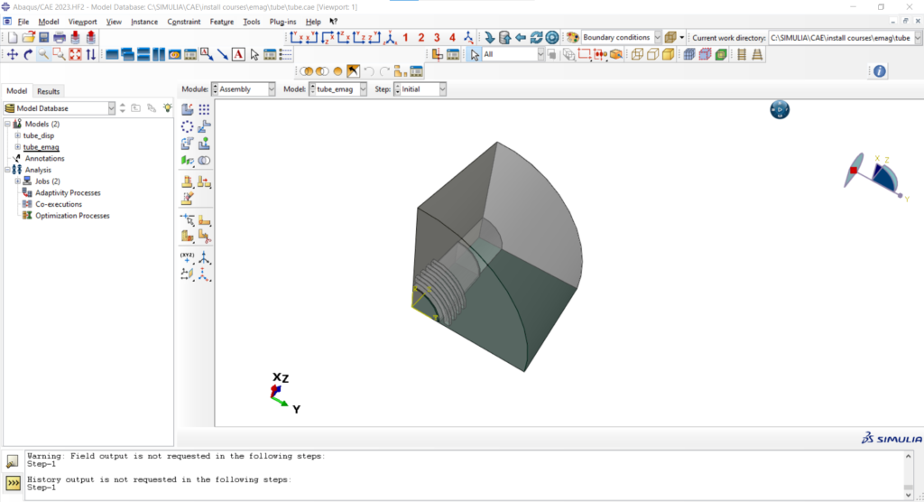Screen dimensions: 924x502
Task: Toggle the highlighted Replace Selected display group icon
Action: (353, 71)
